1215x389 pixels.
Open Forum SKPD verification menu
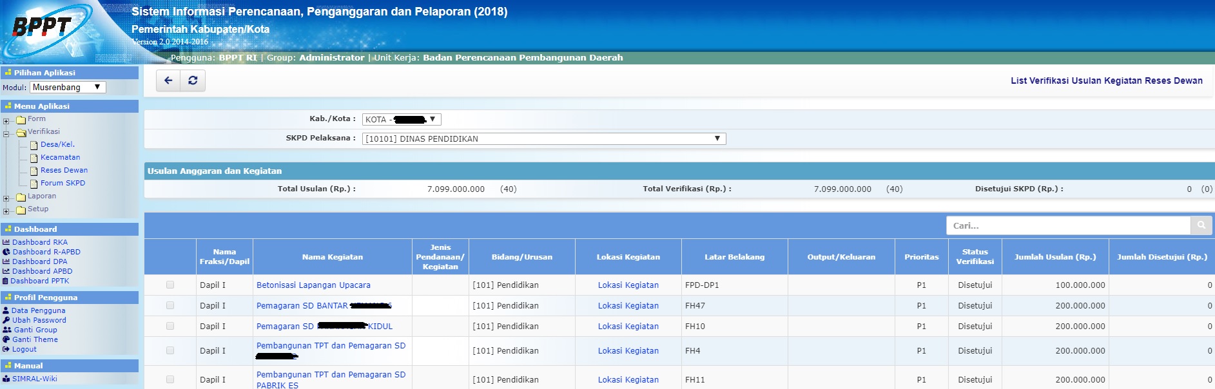[63, 183]
